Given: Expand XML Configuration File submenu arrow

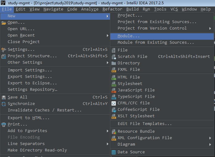Looking at the screenshot, I should pyautogui.click(x=210, y=138).
